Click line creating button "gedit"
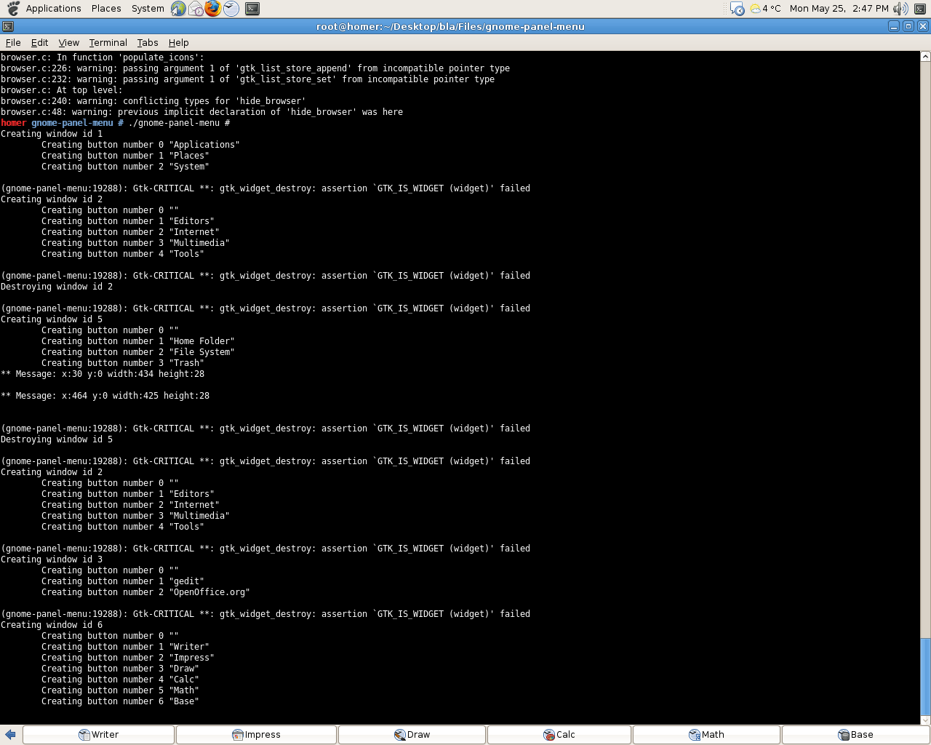The height and width of the screenshot is (745, 931). (x=123, y=581)
